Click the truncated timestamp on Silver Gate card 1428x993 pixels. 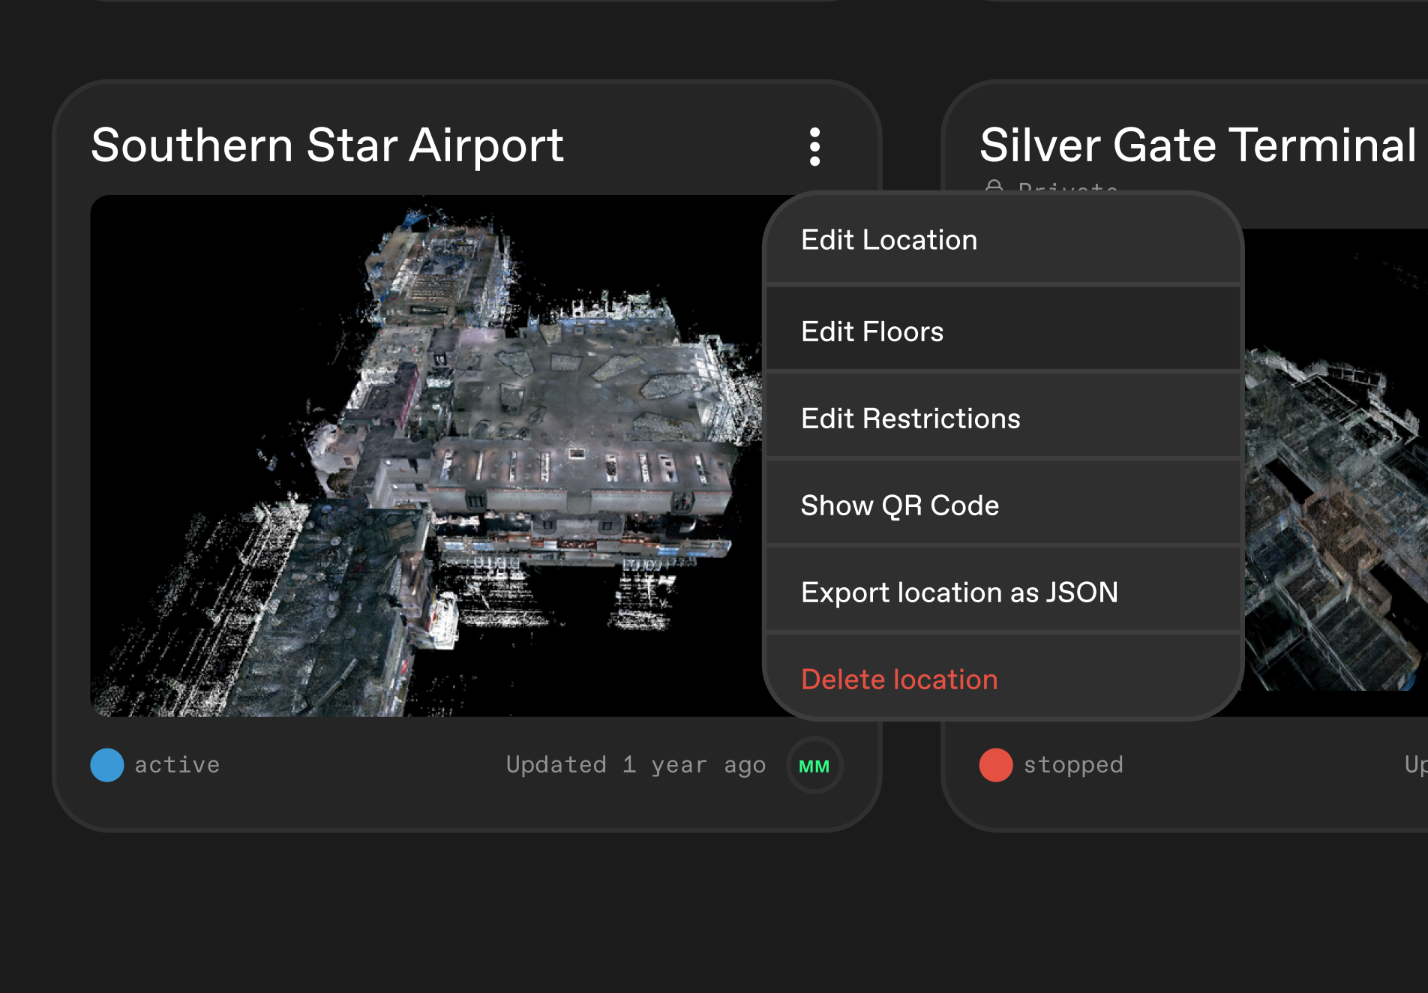pyautogui.click(x=1415, y=765)
